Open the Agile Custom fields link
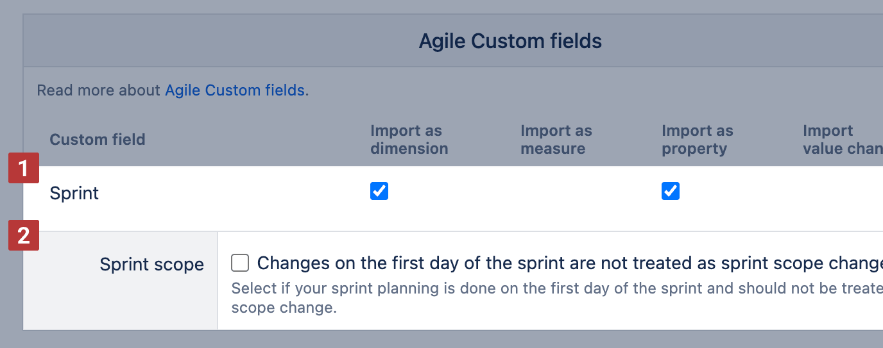 pos(235,90)
